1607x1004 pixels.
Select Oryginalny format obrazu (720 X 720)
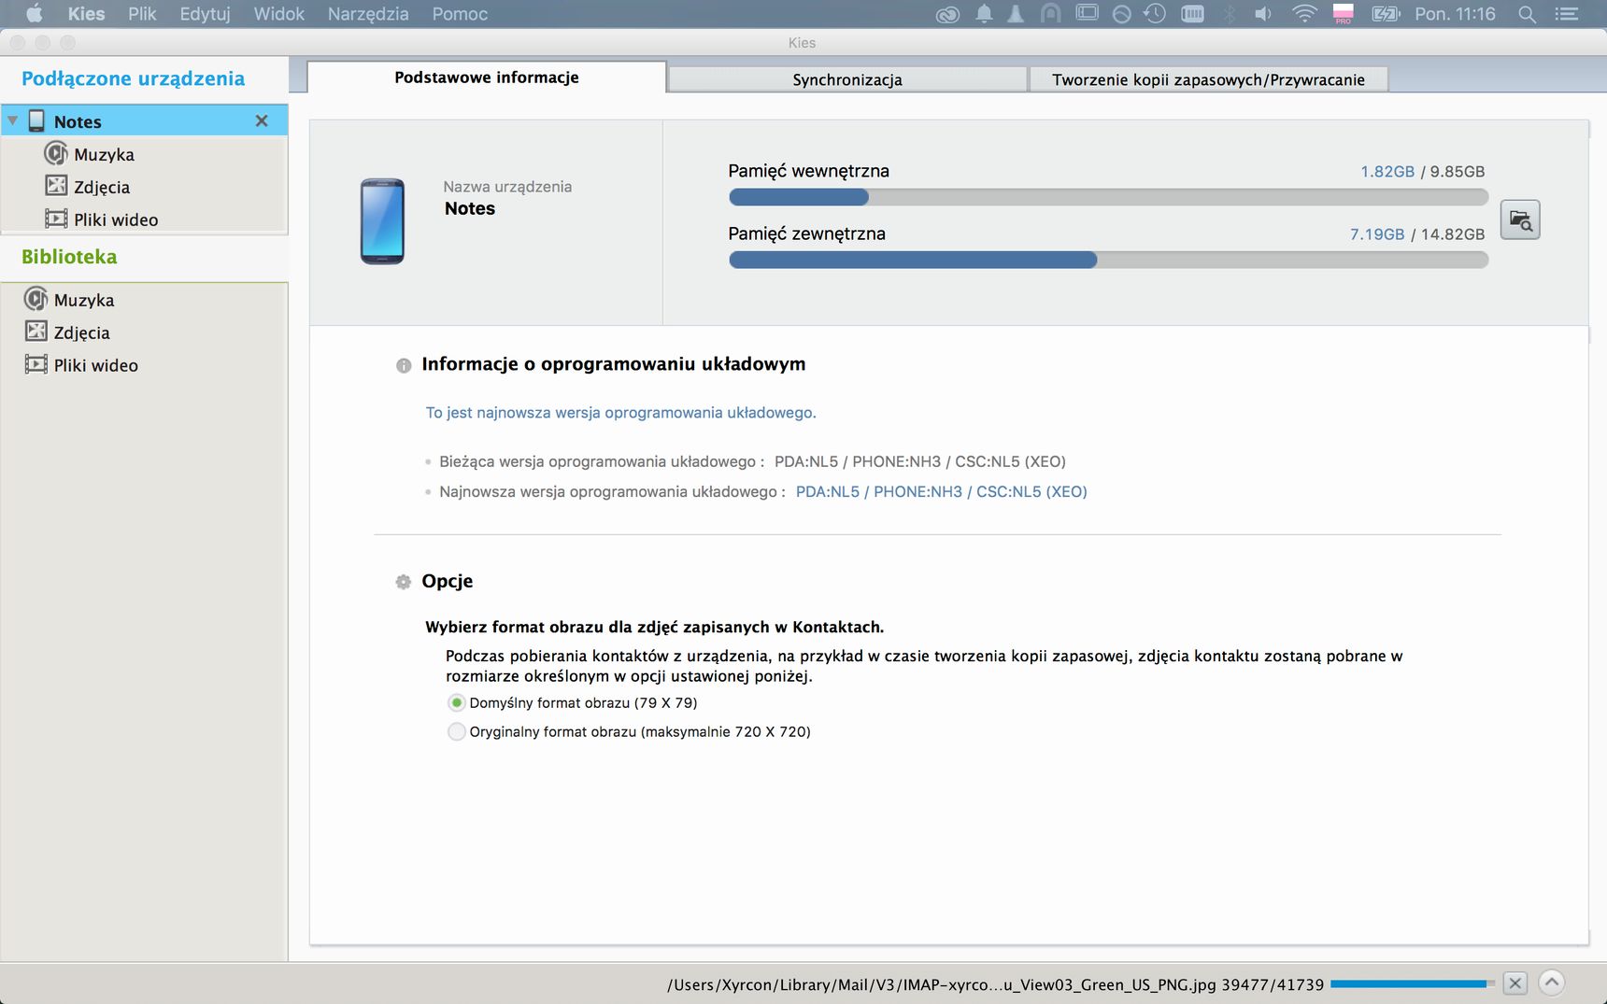(x=456, y=731)
